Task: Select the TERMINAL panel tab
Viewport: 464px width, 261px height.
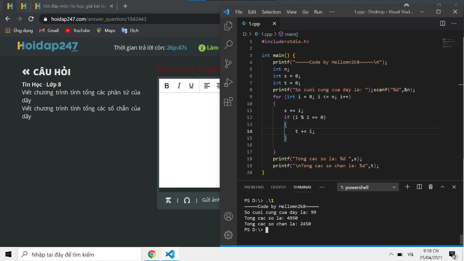Action: 302,187
